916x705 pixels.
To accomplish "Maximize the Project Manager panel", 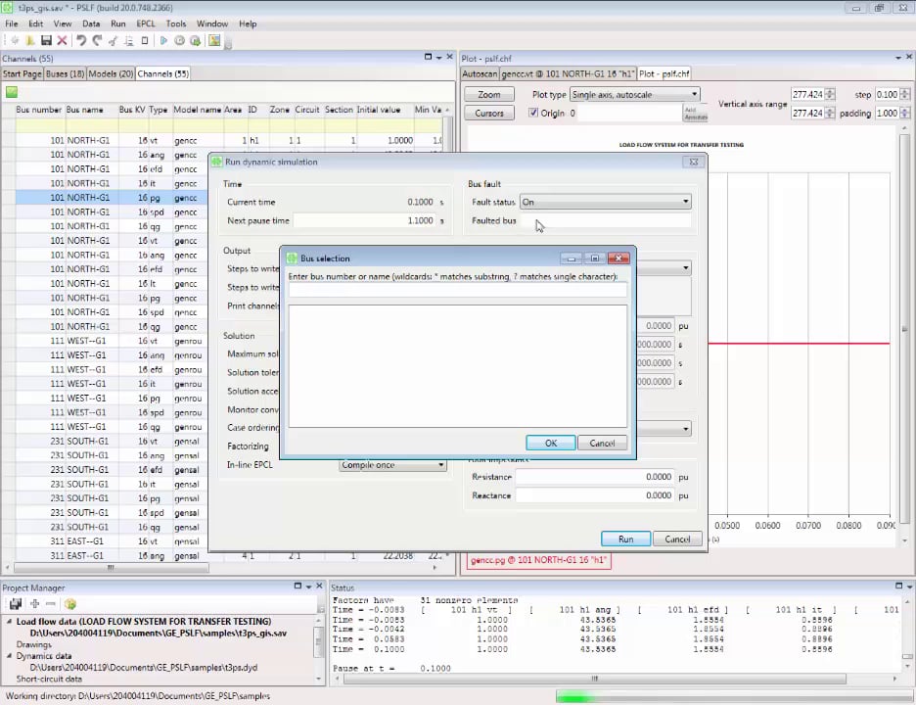I will 298,586.
